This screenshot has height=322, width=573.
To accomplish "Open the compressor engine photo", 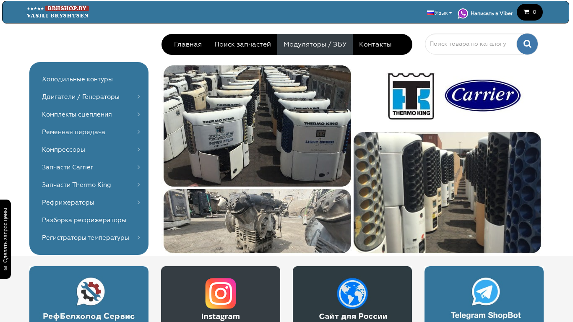I will click(x=257, y=221).
